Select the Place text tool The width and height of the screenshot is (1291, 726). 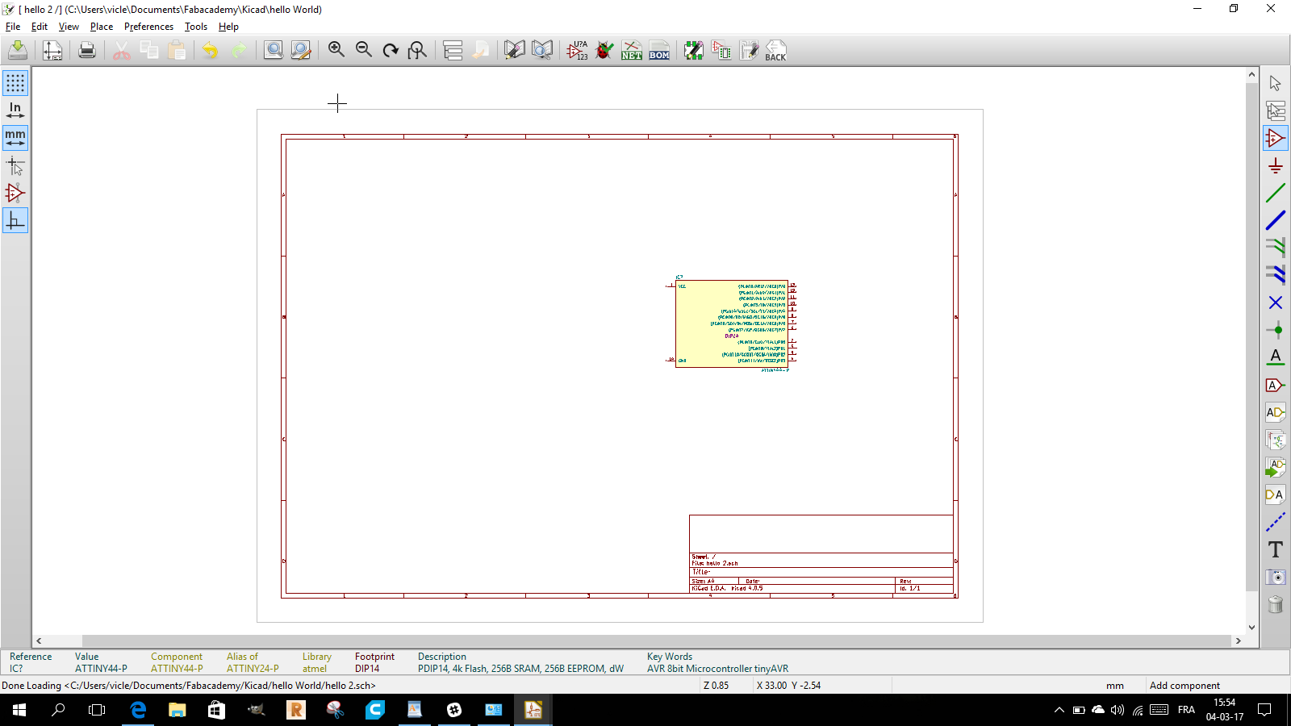pyautogui.click(x=1276, y=549)
